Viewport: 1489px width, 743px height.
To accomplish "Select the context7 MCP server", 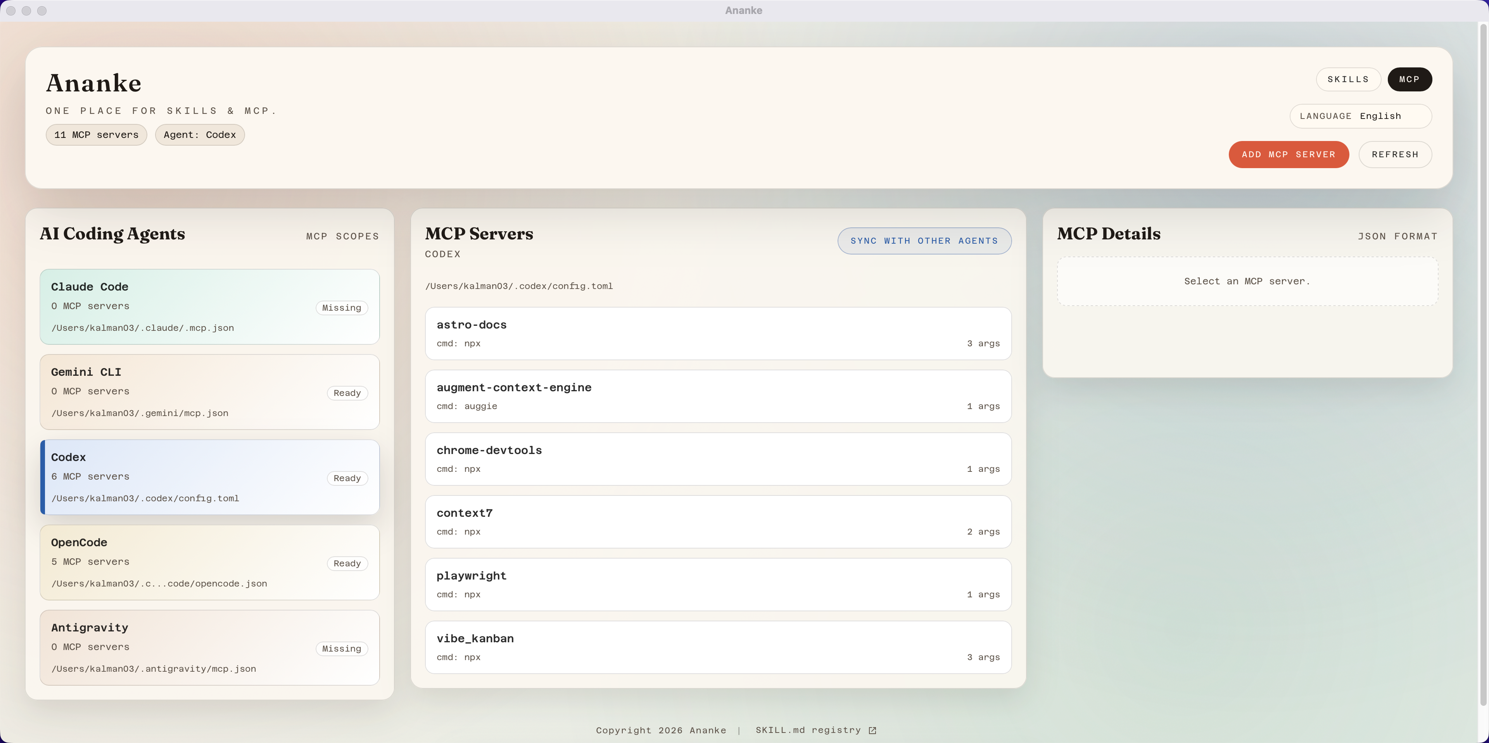I will coord(718,521).
